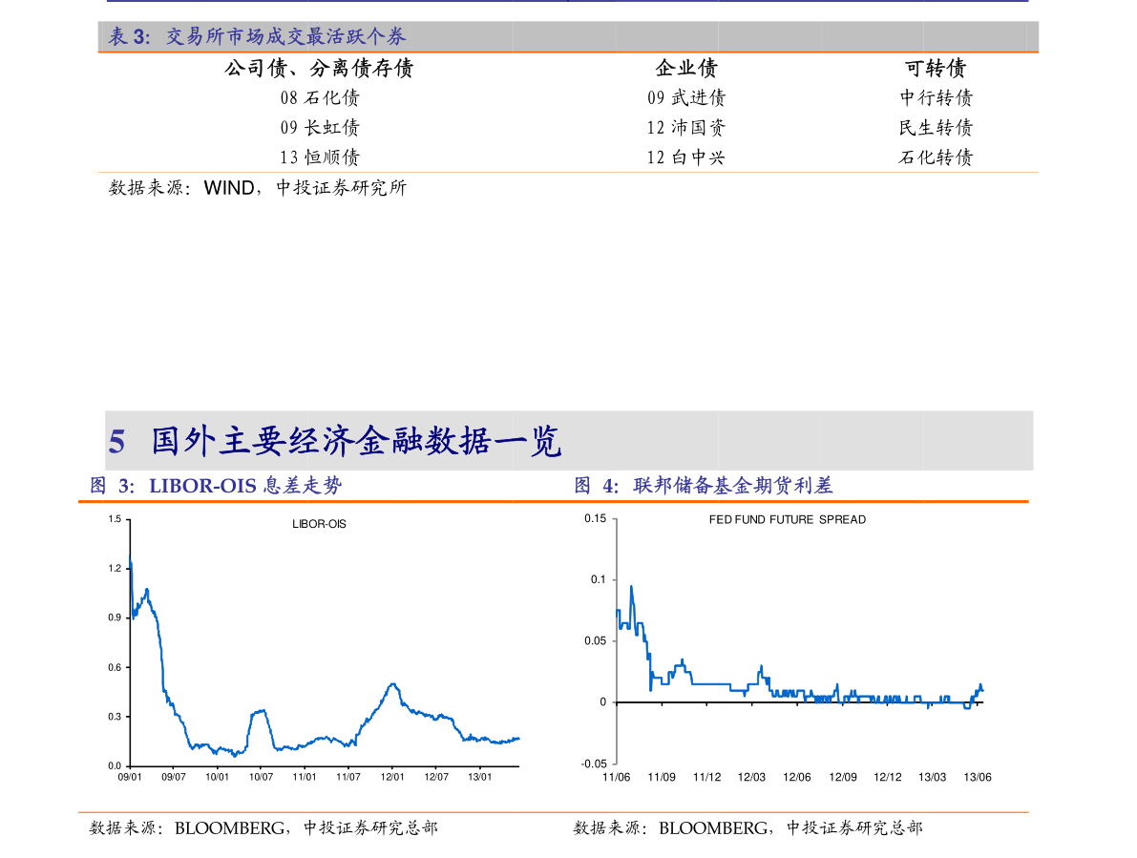Select the 0.6 gridline value on left chart

(x=113, y=668)
